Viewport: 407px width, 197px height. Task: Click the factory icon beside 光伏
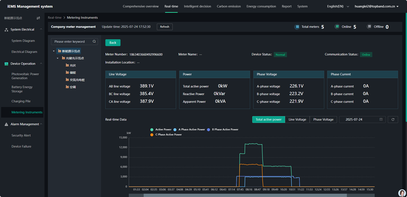67,66
